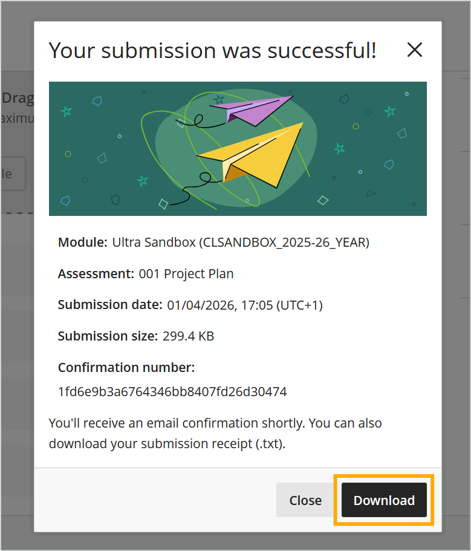Viewport: 471px width, 551px height.
Task: Click the Confirmation number label
Action: coord(126,368)
